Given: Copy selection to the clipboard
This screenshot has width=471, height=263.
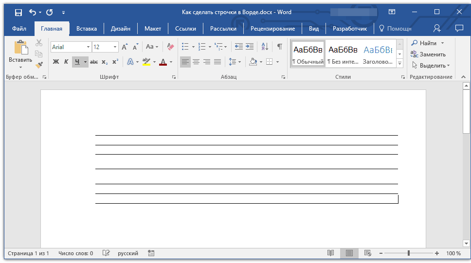Looking at the screenshot, I should (39, 54).
